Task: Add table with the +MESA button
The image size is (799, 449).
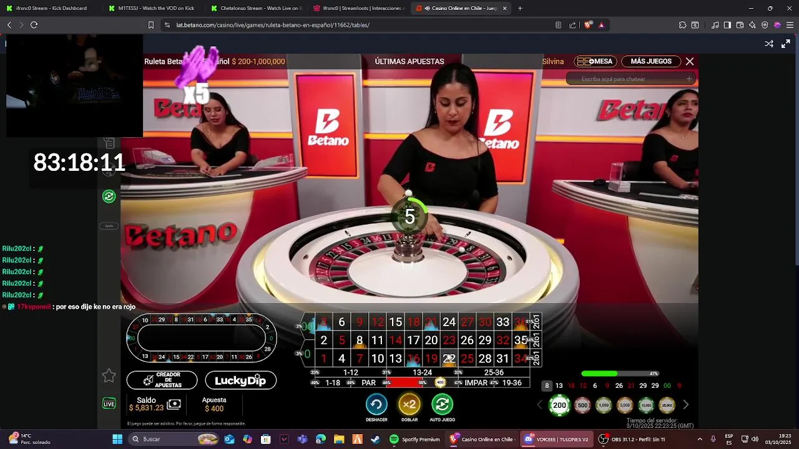Action: (596, 61)
